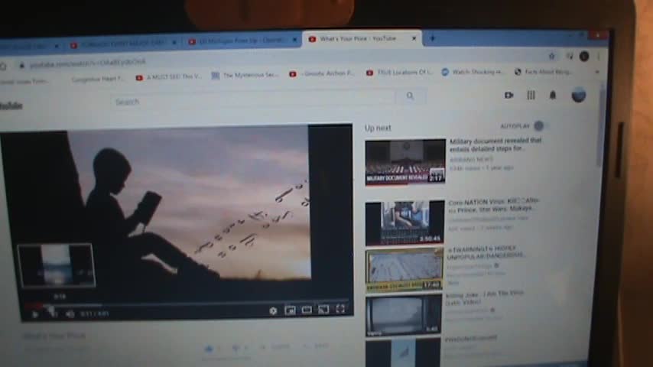The image size is (653, 367).
Task: Open the notifications bell
Action: tap(553, 96)
